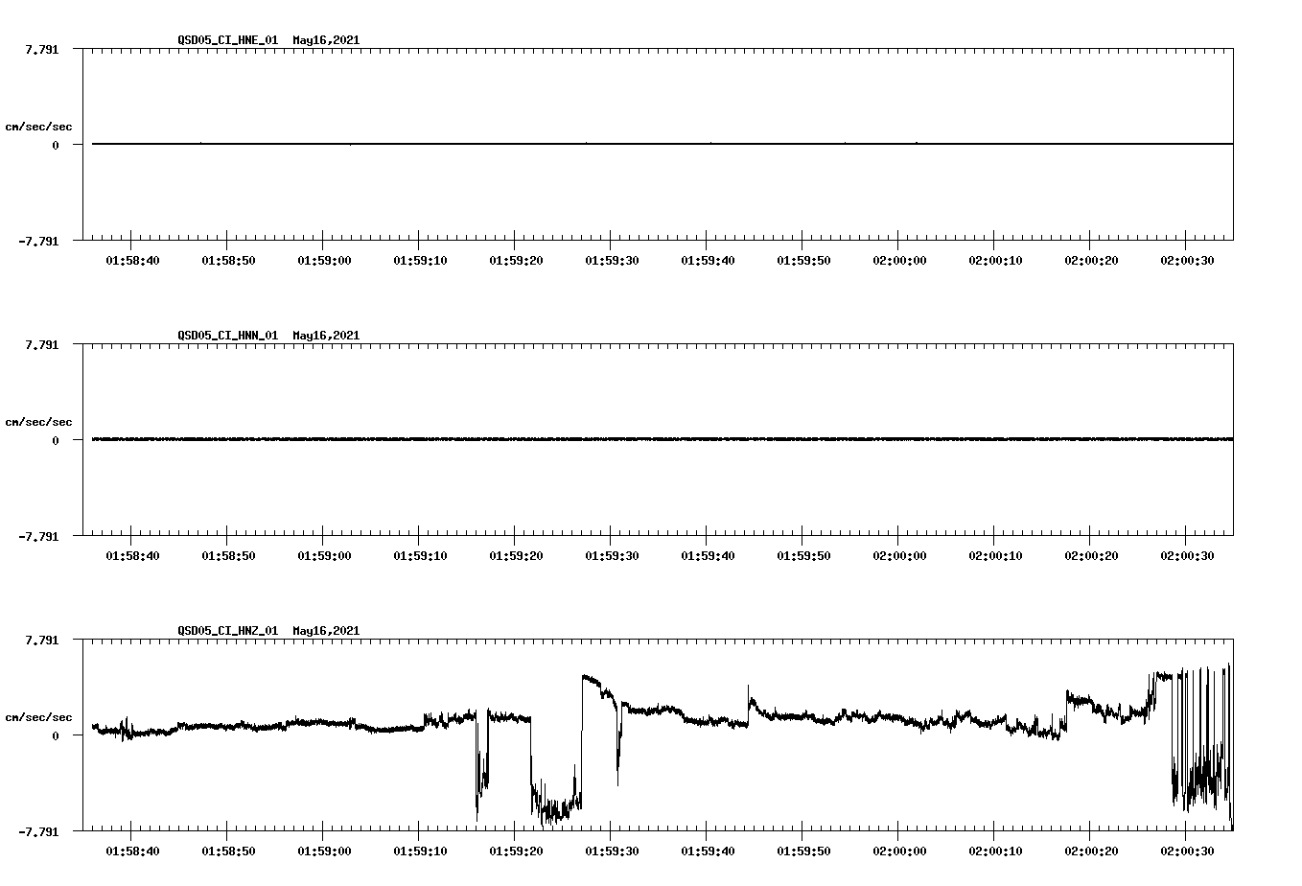Click the cm/sec/sec label on the middle plot

(40, 421)
